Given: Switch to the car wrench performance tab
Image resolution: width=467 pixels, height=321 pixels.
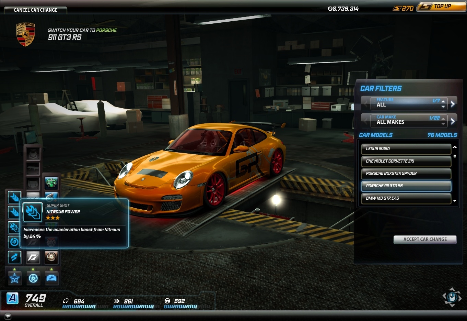Looking at the screenshot, I should coord(51,278).
